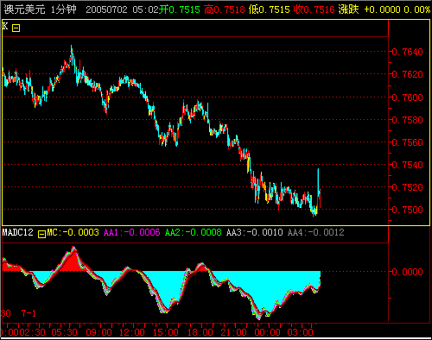
Task: Click the 0.7640 price axis label
Action: pyautogui.click(x=408, y=52)
